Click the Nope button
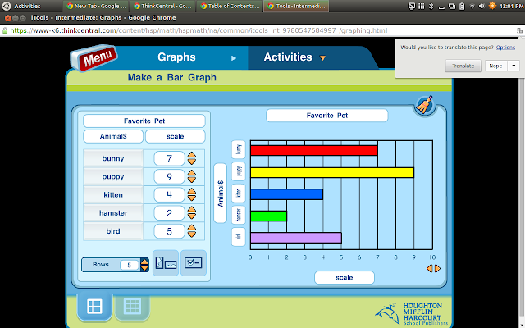 tap(495, 66)
